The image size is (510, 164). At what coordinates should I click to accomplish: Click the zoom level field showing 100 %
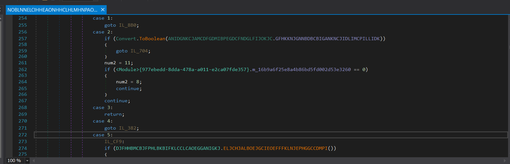coord(15,160)
